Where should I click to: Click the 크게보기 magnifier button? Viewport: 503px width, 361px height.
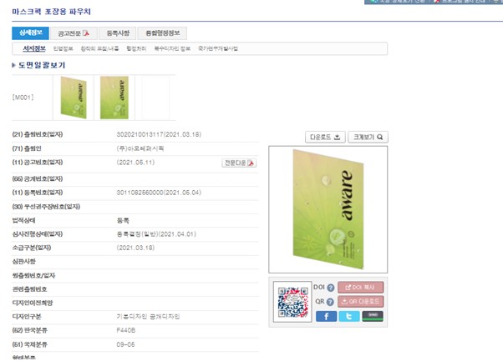(368, 137)
